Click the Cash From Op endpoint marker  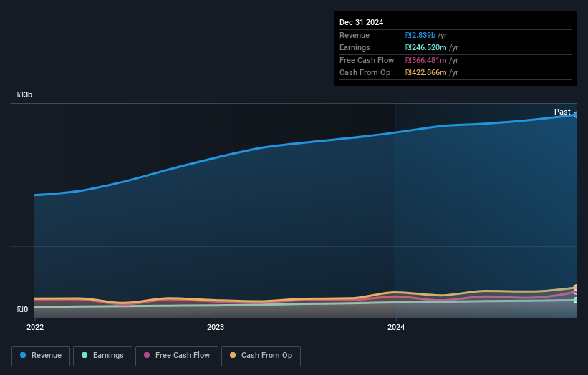576,288
